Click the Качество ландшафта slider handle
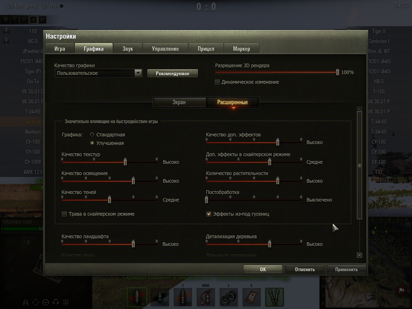 coord(133,244)
